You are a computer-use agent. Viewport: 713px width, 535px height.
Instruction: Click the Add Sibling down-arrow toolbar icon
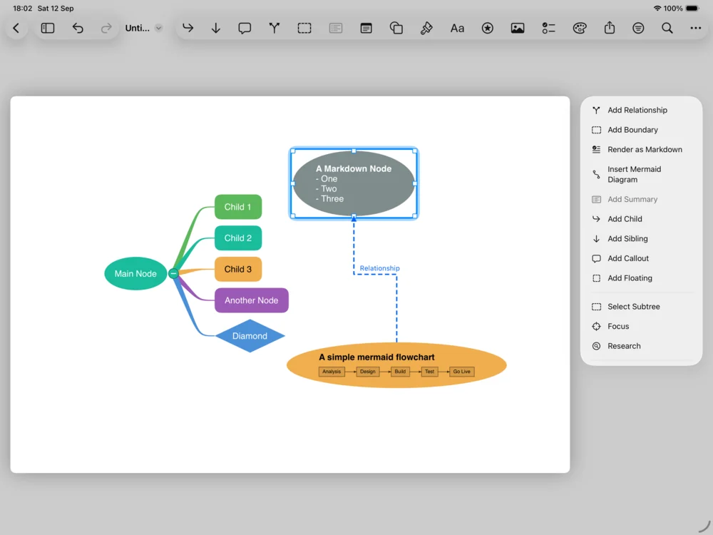(x=216, y=29)
